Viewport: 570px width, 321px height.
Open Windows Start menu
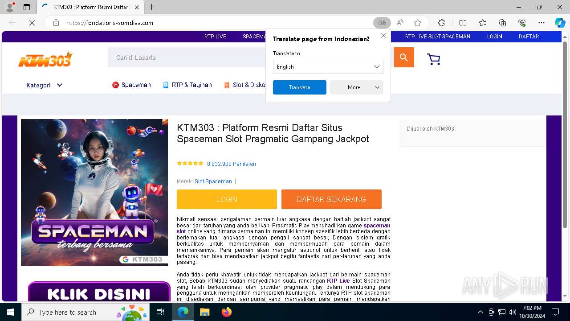tap(10, 312)
